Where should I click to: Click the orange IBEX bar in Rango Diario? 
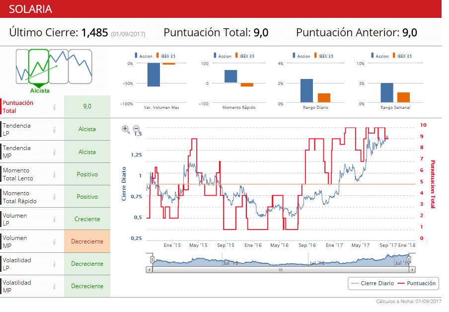coord(324,98)
